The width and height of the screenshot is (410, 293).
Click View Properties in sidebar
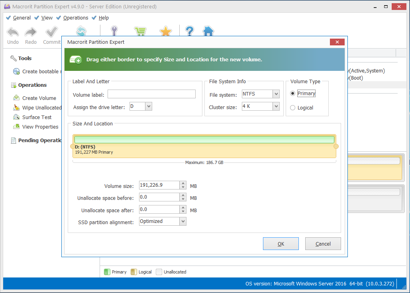pos(40,127)
